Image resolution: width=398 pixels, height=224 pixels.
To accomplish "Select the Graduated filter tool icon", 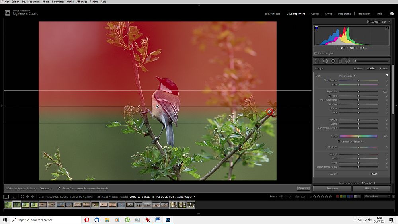I will pyautogui.click(x=340, y=61).
